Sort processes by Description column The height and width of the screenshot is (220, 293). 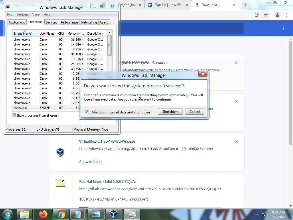coord(96,34)
